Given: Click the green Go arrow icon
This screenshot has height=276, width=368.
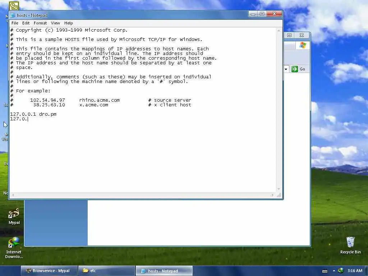Looking at the screenshot, I should coord(295,69).
